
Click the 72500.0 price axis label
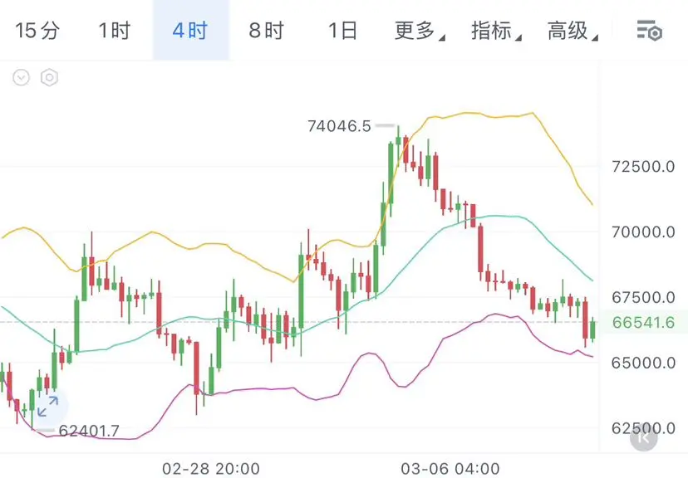point(643,167)
